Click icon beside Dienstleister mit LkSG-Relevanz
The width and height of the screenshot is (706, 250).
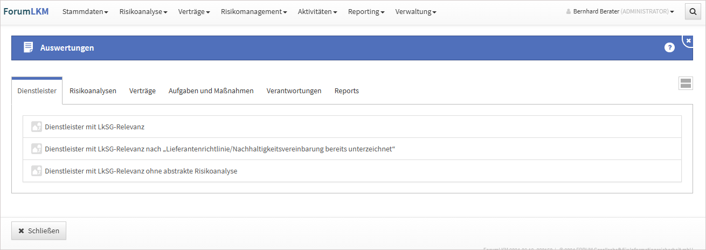pyautogui.click(x=37, y=127)
